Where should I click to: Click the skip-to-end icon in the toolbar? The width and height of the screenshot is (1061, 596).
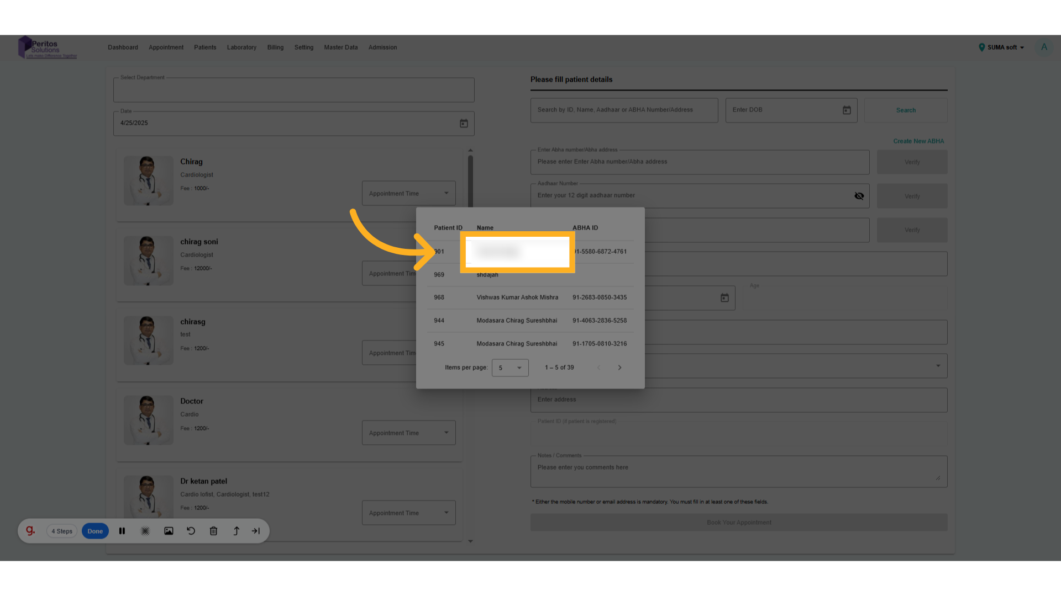256,531
